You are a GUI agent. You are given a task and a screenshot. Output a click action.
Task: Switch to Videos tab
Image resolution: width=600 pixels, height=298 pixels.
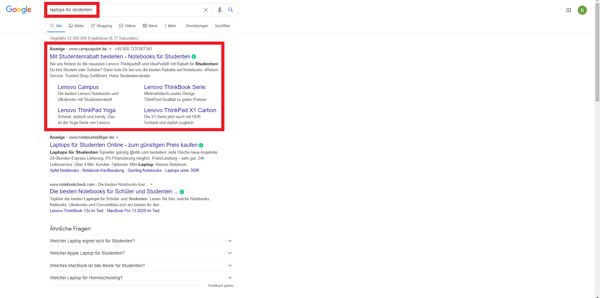127,26
